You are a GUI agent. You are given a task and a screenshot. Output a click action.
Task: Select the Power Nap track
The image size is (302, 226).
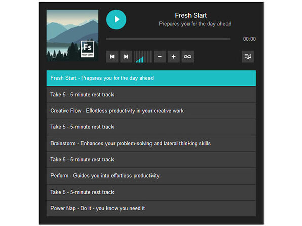[x=151, y=208]
